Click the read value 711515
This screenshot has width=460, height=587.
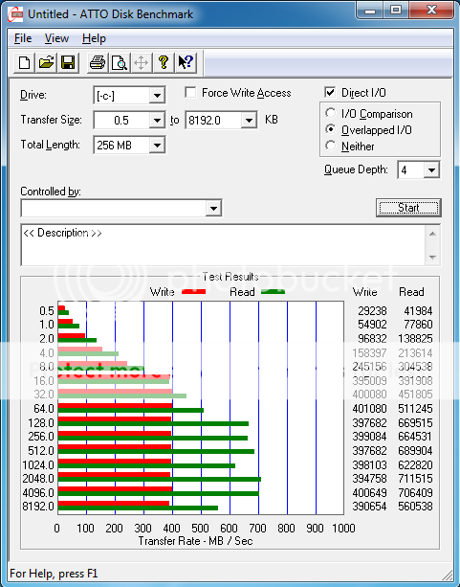[x=415, y=479]
